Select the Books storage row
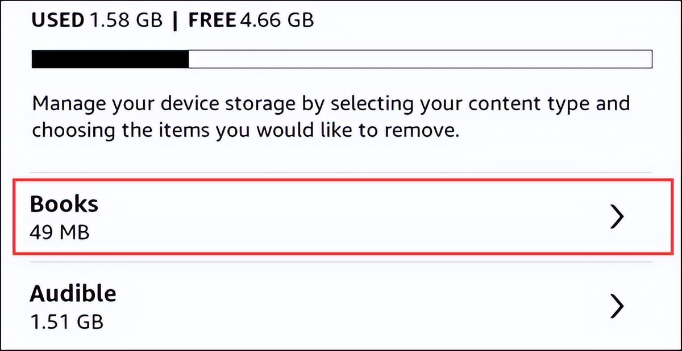Viewport: 682px width, 351px height. (341, 216)
